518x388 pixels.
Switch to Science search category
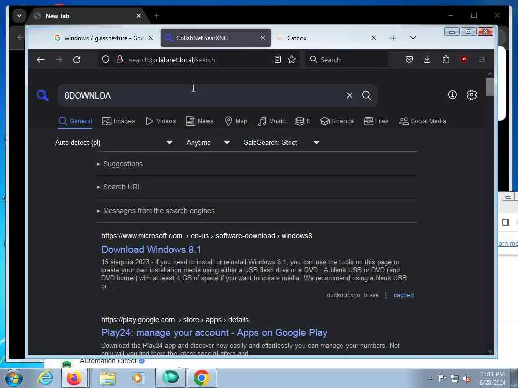pos(336,121)
